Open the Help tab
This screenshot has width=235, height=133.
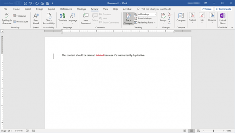point(115,9)
